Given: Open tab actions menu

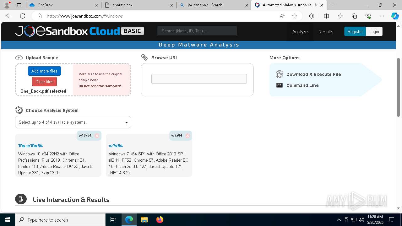Looking at the screenshot, I should click(x=19, y=5).
